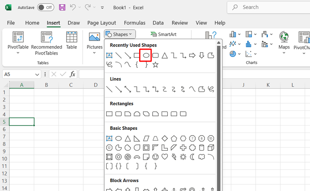Select the Sun basic shape
This screenshot has width=310, height=191.
(x=183, y=157)
